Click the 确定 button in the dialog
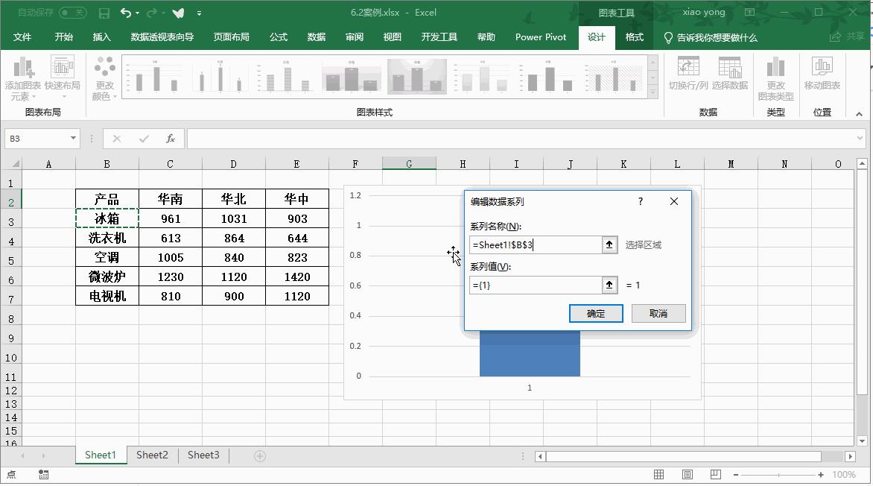Viewport: 873px width, 486px height. pos(595,313)
